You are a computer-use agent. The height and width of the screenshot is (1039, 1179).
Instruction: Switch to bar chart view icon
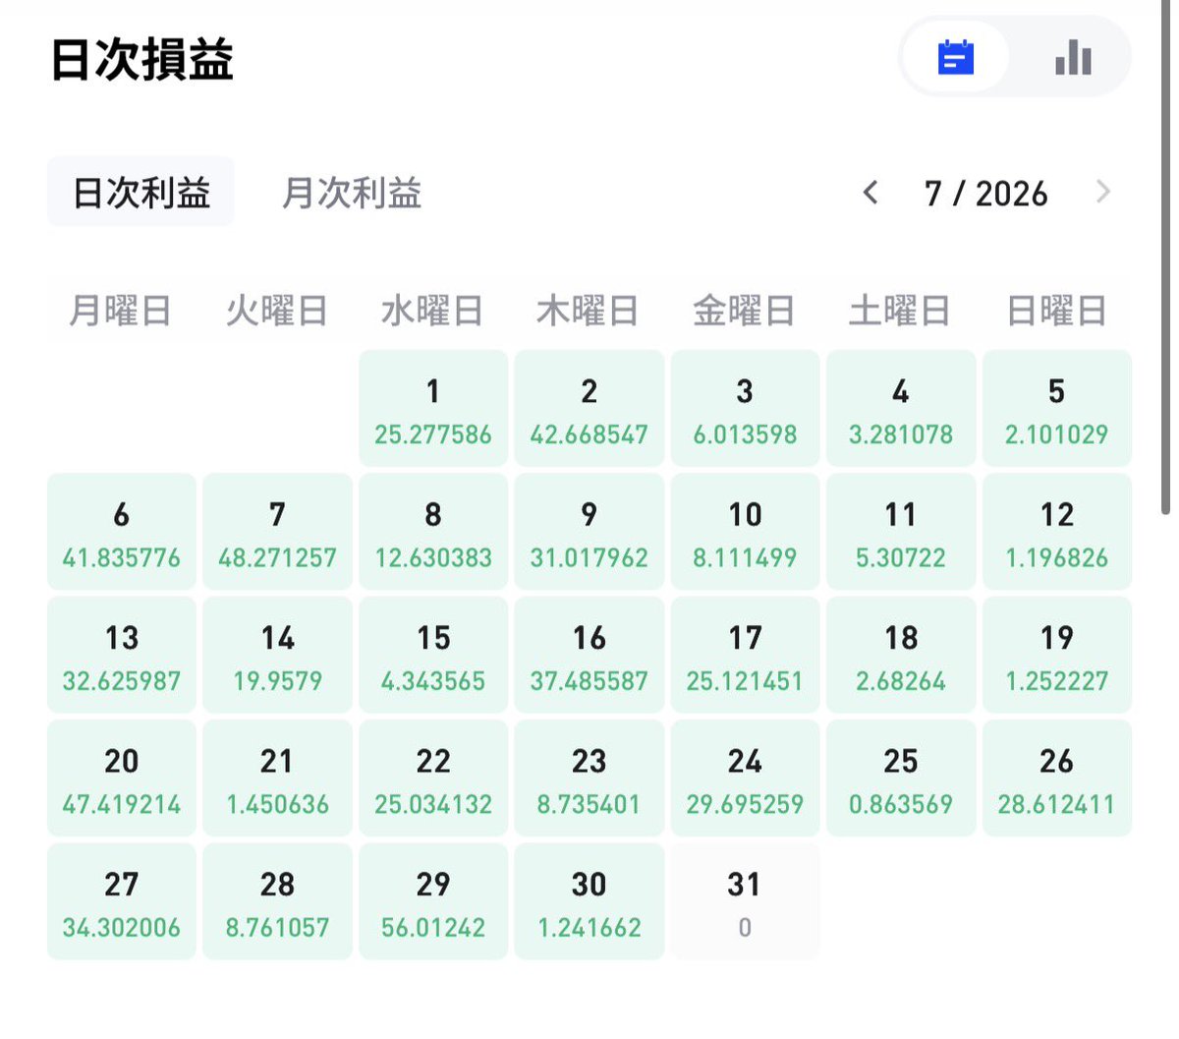tap(1073, 57)
